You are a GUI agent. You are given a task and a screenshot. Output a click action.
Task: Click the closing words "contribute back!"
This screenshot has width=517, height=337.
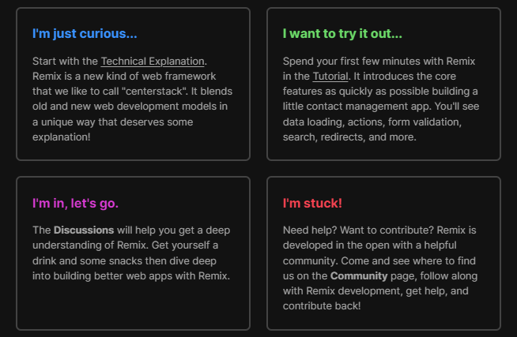tap(322, 306)
